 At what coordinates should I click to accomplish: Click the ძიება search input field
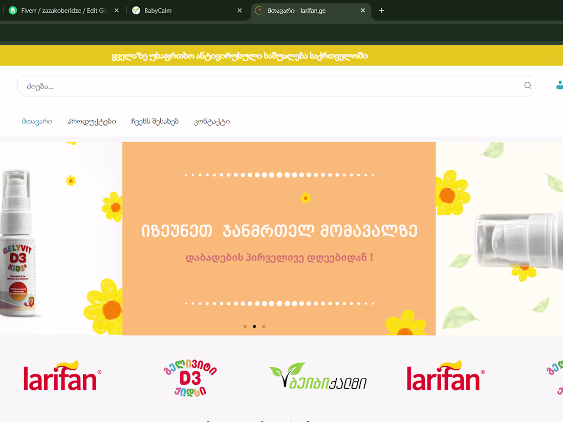[x=205, y=85]
